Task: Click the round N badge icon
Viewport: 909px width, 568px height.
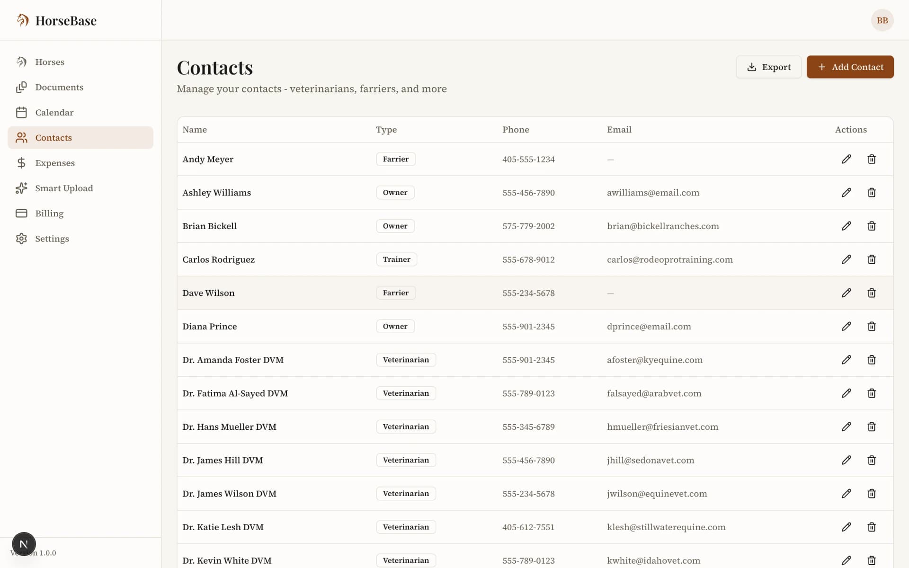Action: [x=24, y=544]
